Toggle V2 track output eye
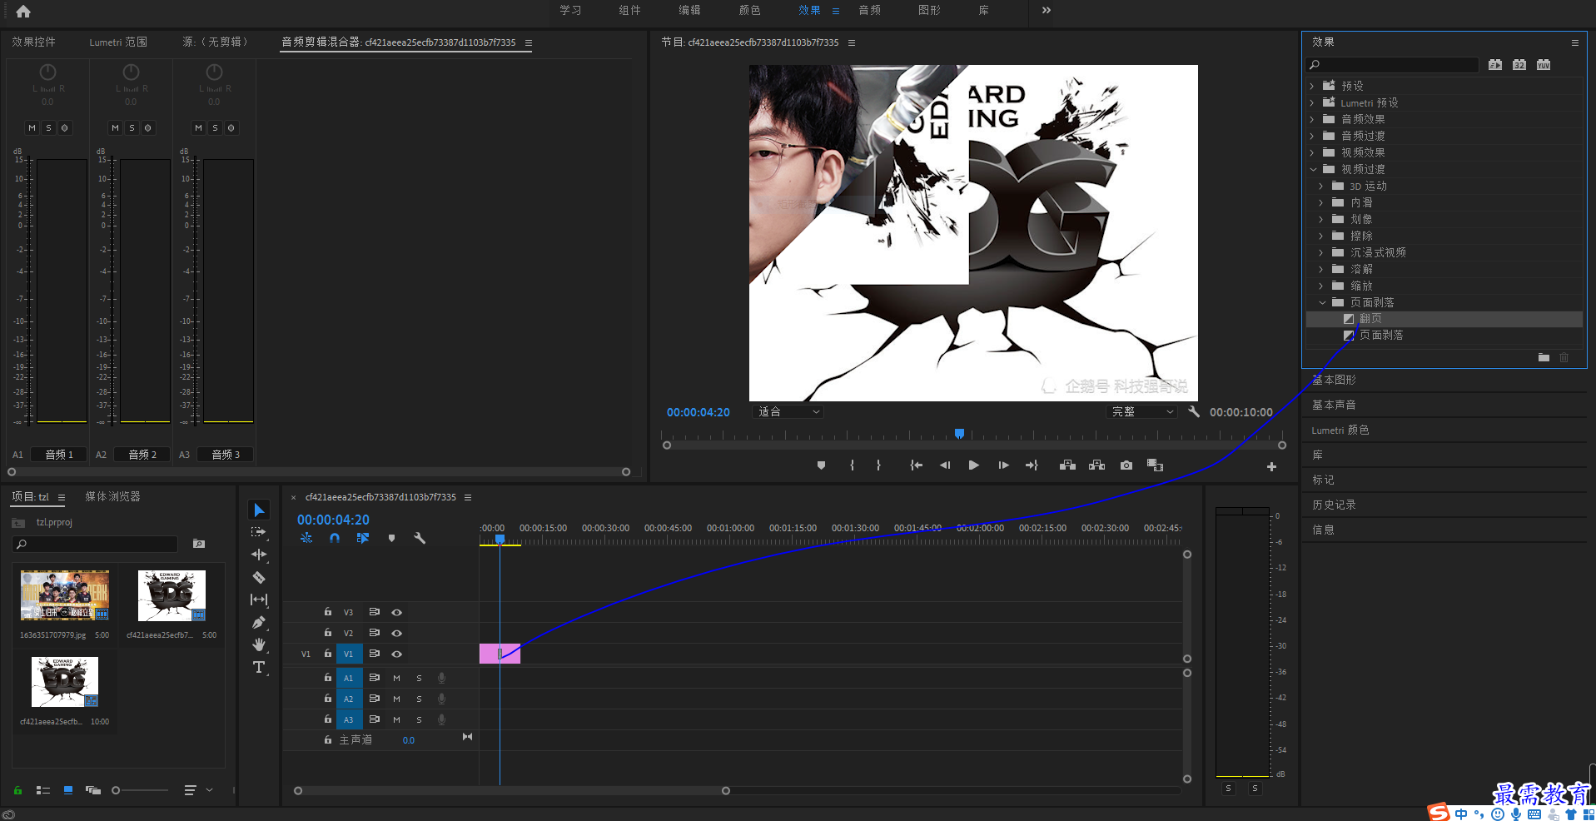Viewport: 1596px width, 821px height. (397, 633)
